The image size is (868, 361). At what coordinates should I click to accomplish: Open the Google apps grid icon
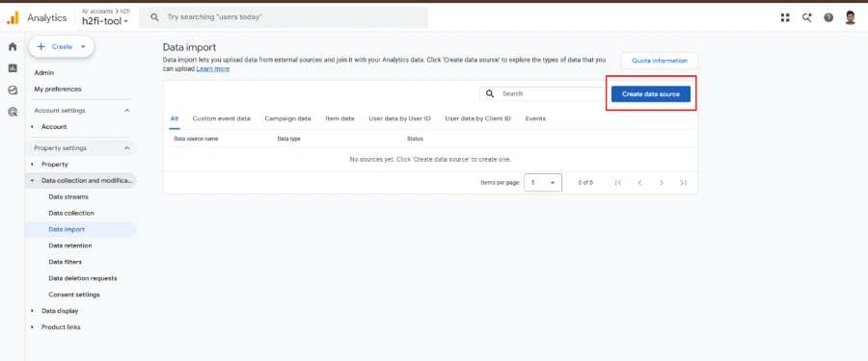tap(785, 17)
